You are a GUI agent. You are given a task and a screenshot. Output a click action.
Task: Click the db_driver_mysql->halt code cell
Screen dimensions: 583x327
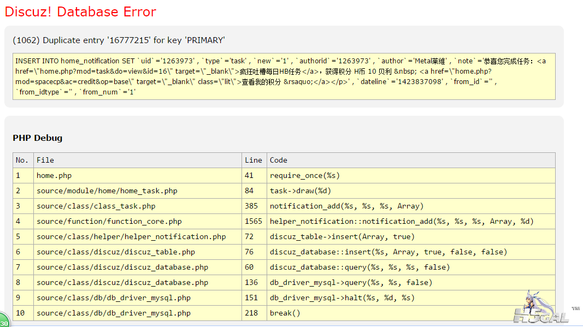(x=342, y=298)
